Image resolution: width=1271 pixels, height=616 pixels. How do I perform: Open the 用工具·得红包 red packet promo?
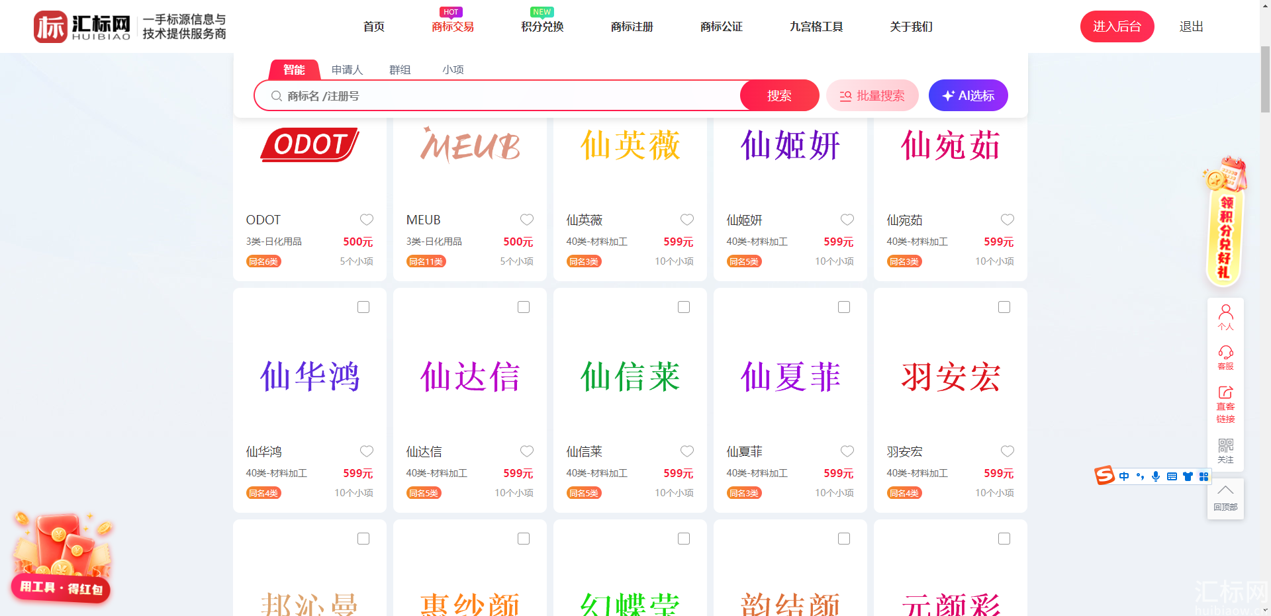62,557
